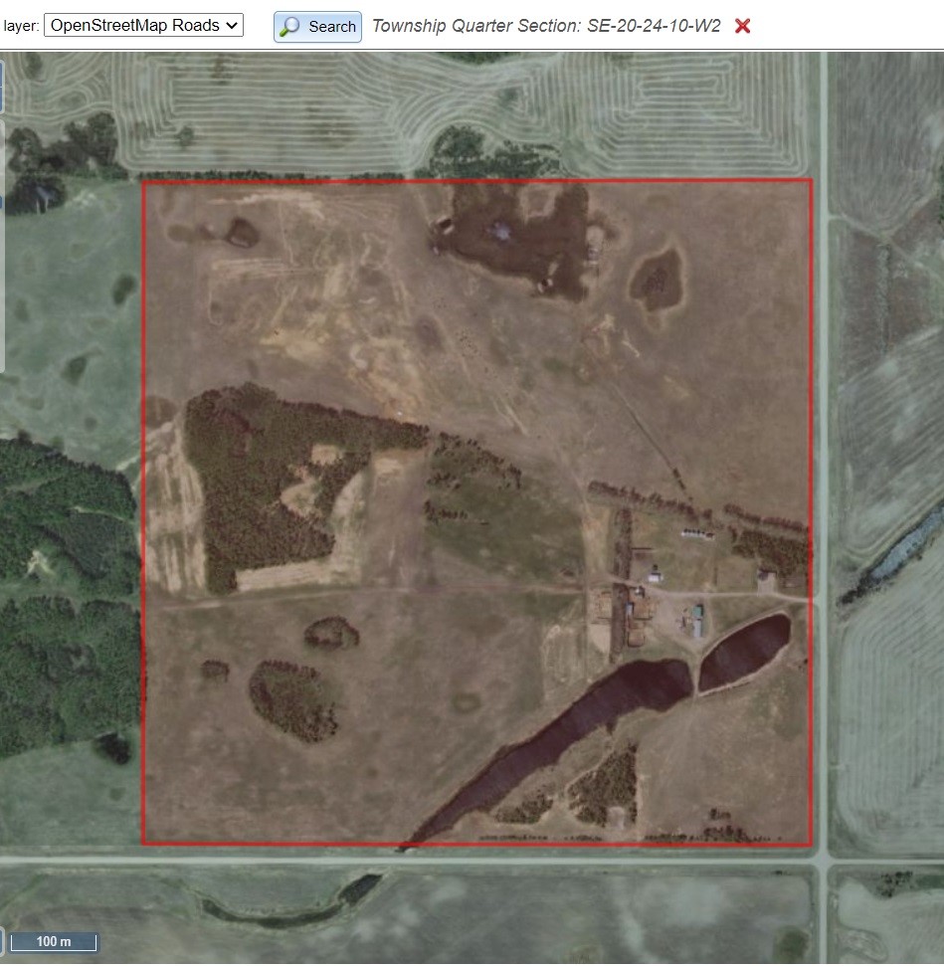
Task: Click the magnifier icon in Search button
Action: [289, 27]
